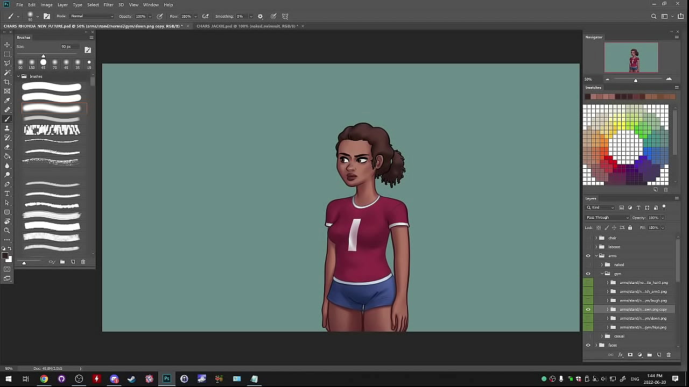Viewport: 689px width, 387px height.
Task: Hide the arms group layer
Action: click(x=588, y=256)
